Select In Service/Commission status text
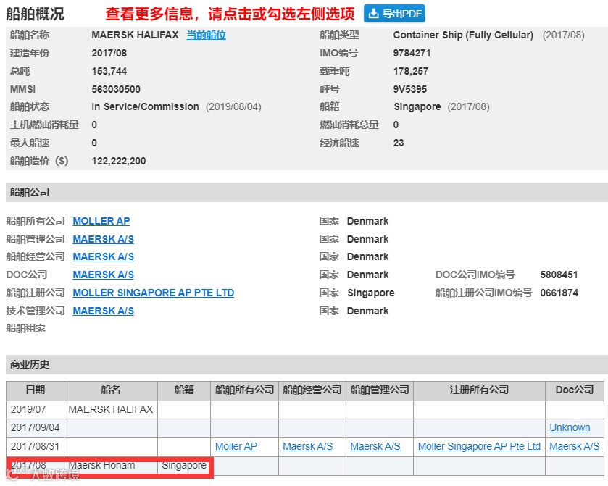This screenshot has height=486, width=608. [145, 106]
